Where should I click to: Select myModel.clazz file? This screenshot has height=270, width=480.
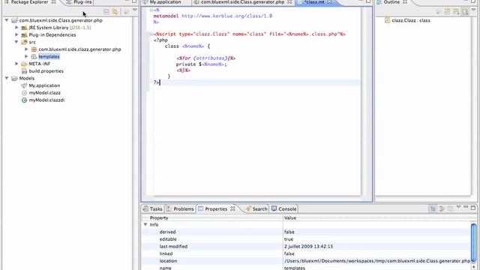45,93
